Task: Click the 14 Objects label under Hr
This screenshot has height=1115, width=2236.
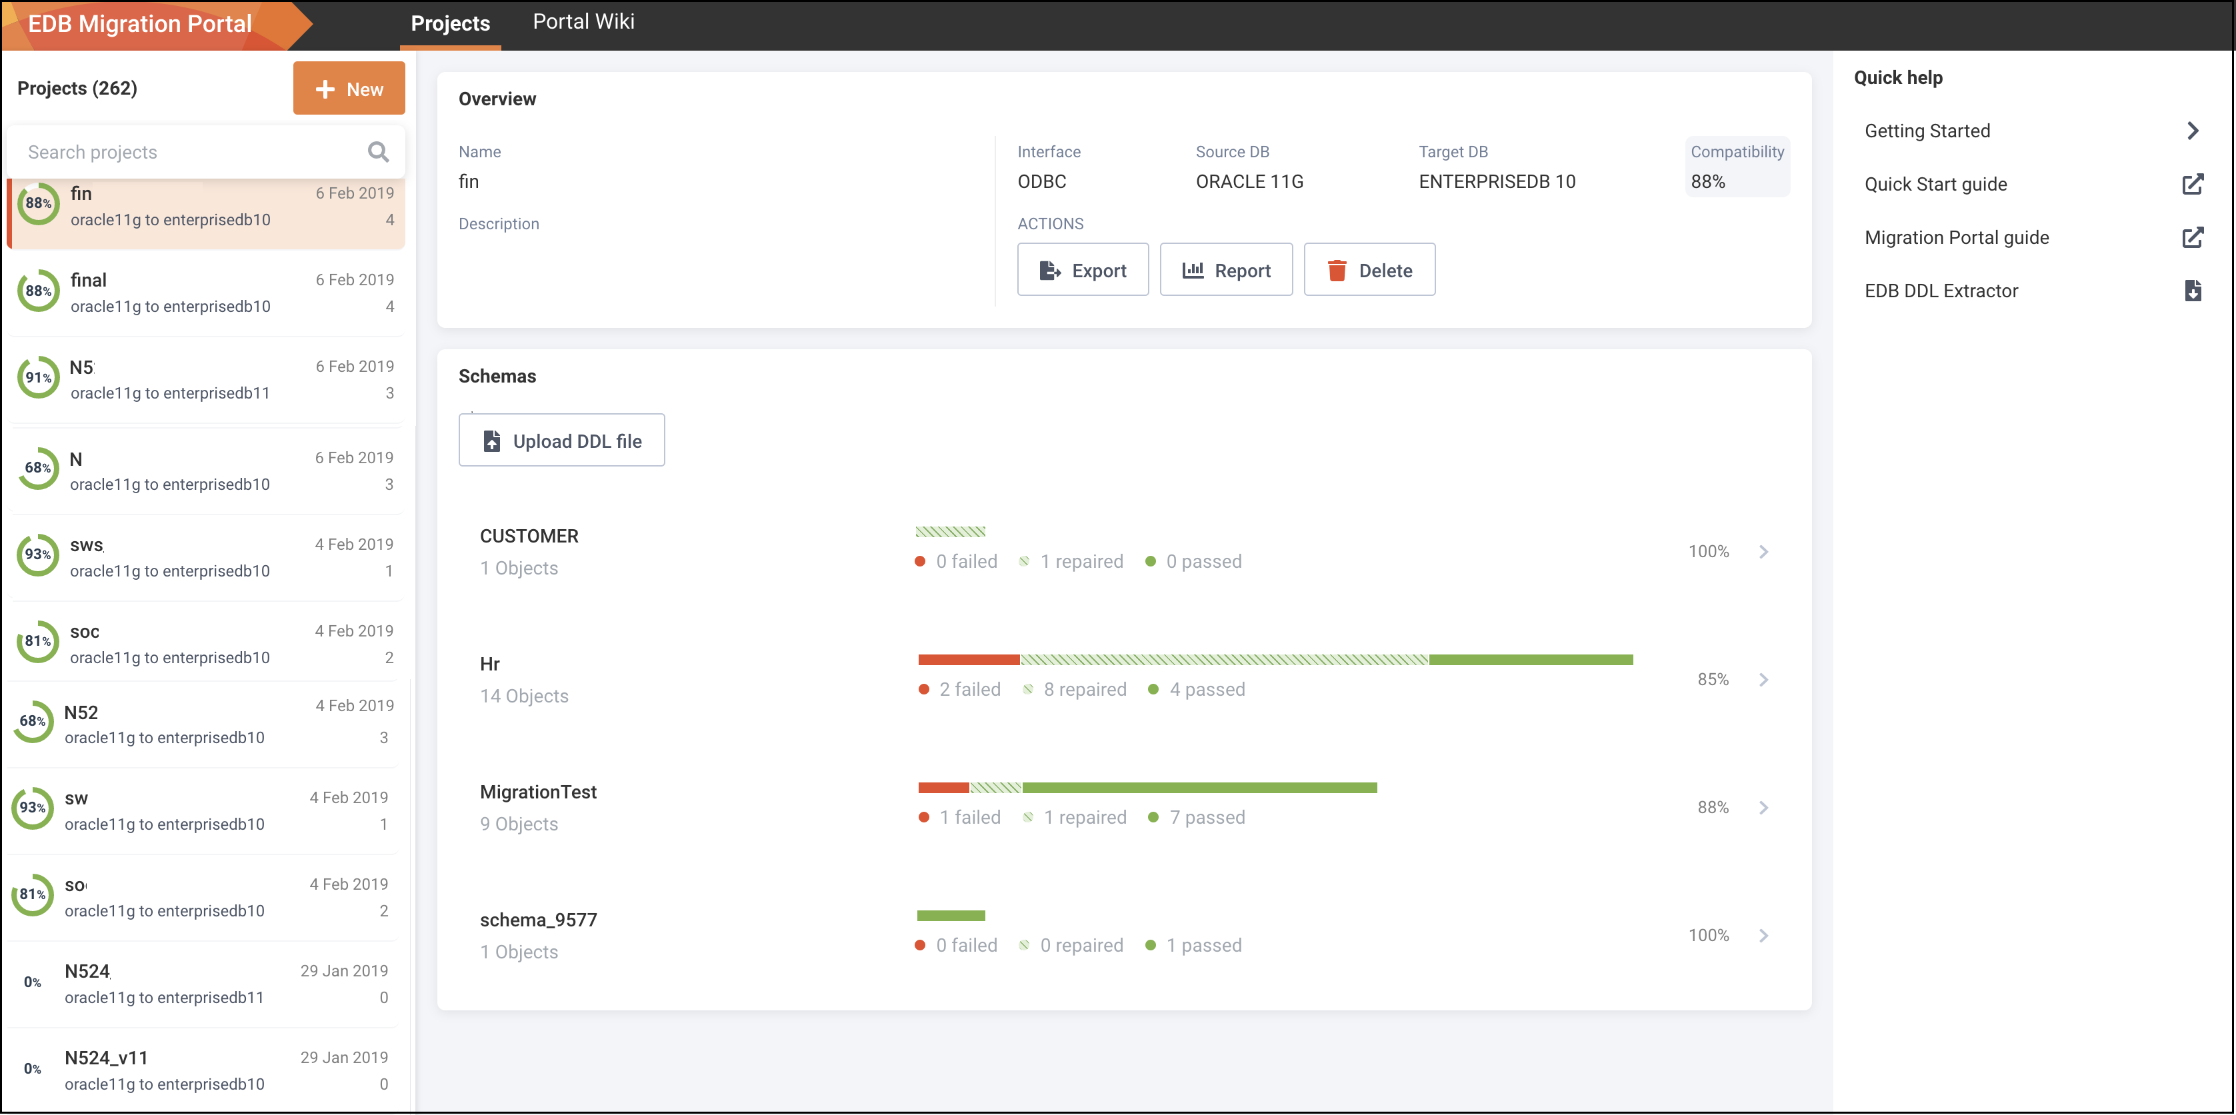Action: point(523,696)
